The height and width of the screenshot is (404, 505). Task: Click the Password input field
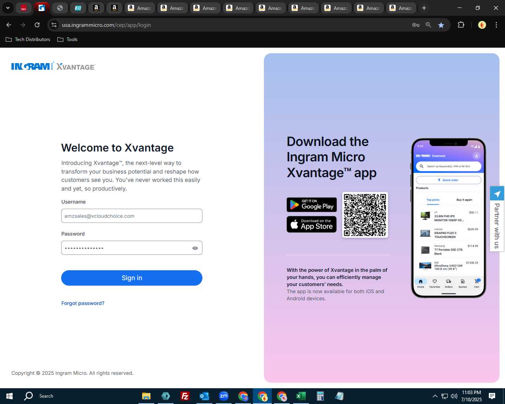pos(132,248)
